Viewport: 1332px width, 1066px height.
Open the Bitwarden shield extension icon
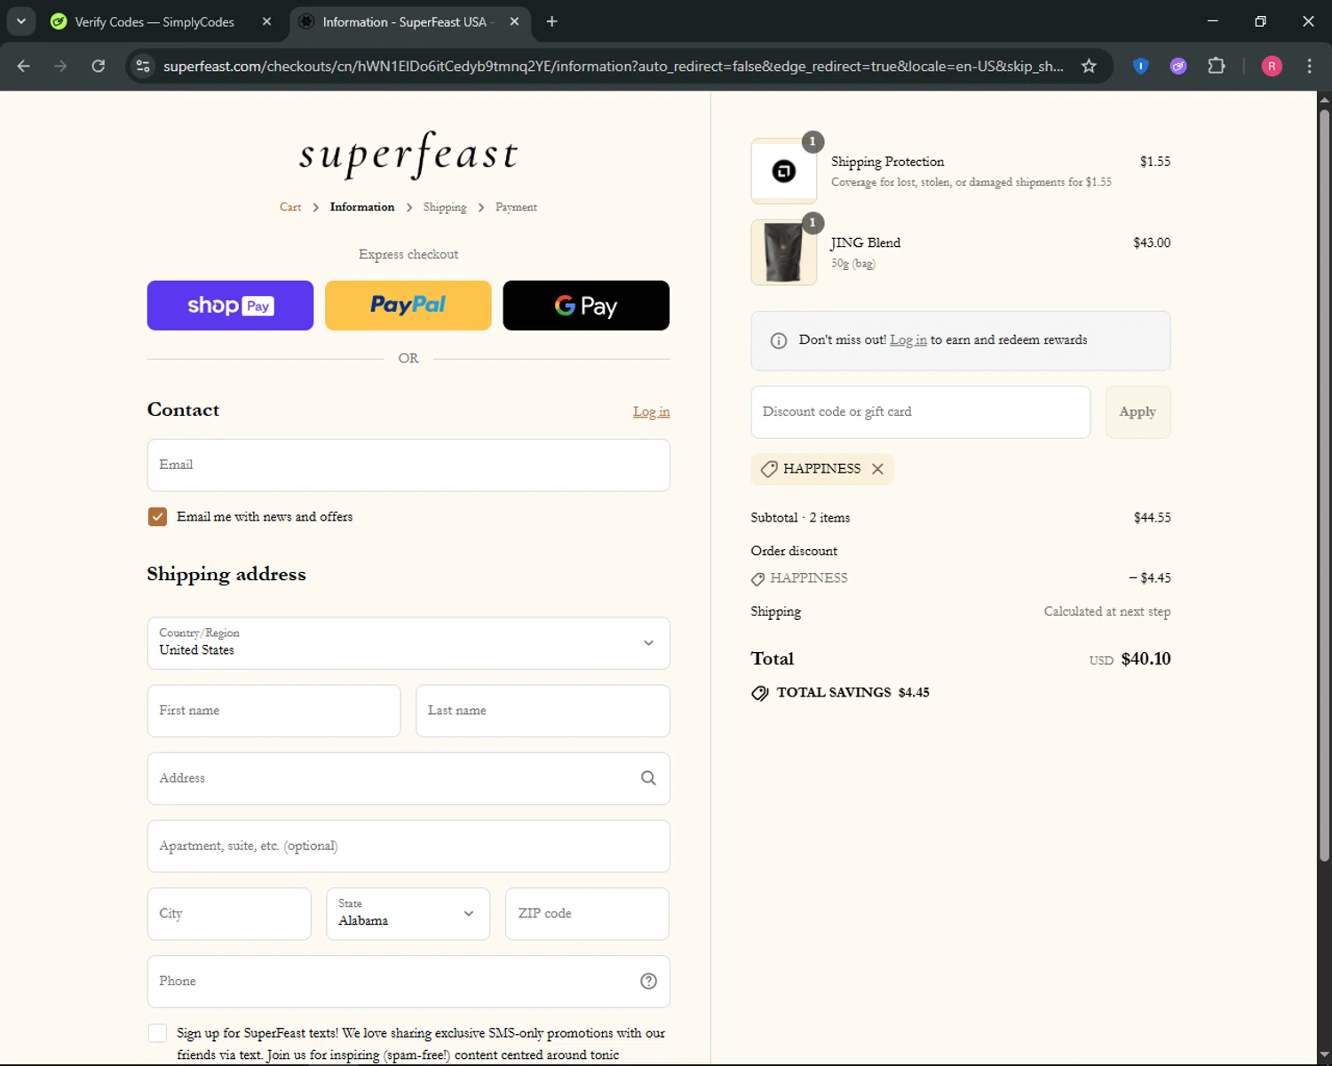[x=1141, y=66]
